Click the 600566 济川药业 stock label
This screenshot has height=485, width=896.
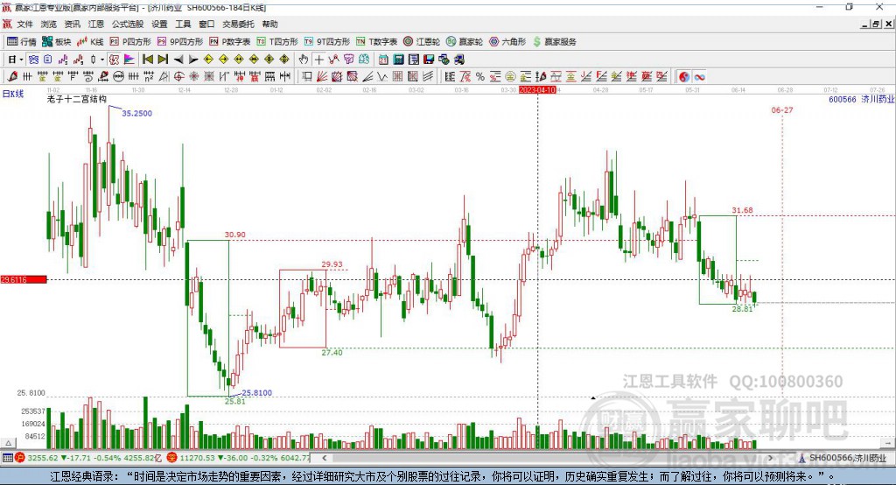[x=861, y=100]
